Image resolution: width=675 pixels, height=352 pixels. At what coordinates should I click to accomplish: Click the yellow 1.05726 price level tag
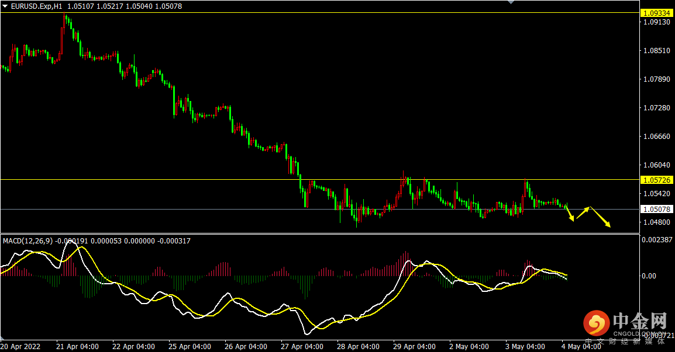(x=656, y=180)
